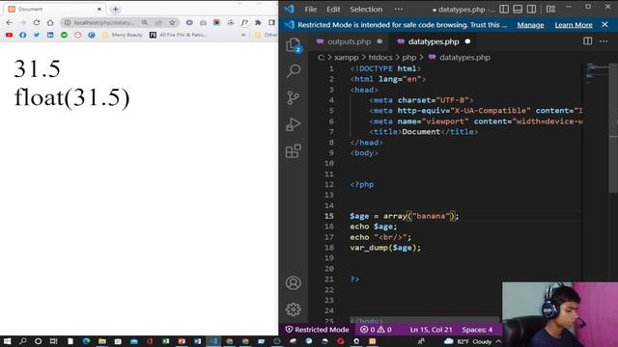Open the Extensions view
Viewport: 618px width, 347px height.
(x=294, y=151)
